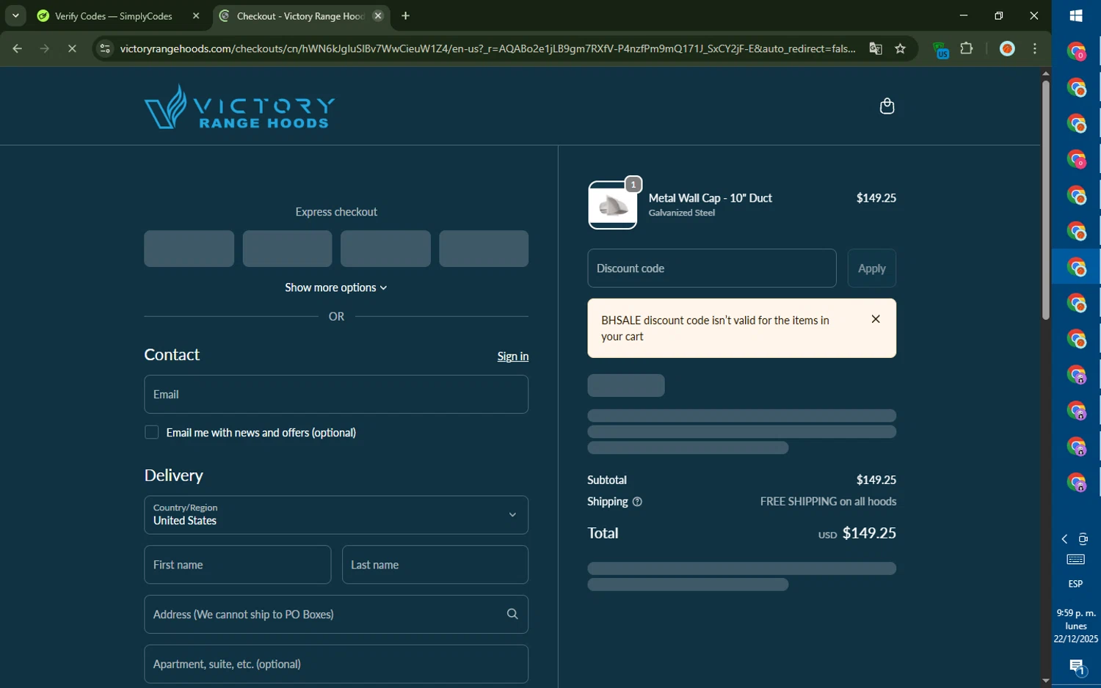This screenshot has width=1101, height=688.
Task: Click the page vertical scrollbar thumb
Action: pyautogui.click(x=1045, y=200)
